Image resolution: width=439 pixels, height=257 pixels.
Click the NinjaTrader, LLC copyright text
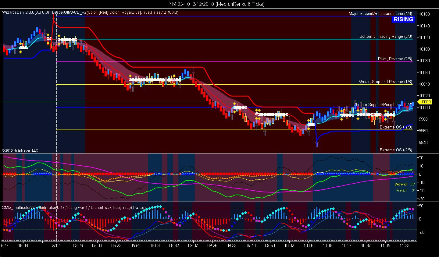tap(20, 150)
